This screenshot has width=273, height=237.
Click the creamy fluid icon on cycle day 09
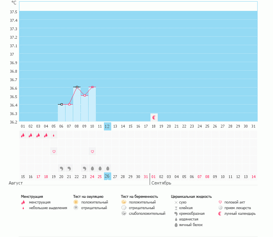click(85, 168)
